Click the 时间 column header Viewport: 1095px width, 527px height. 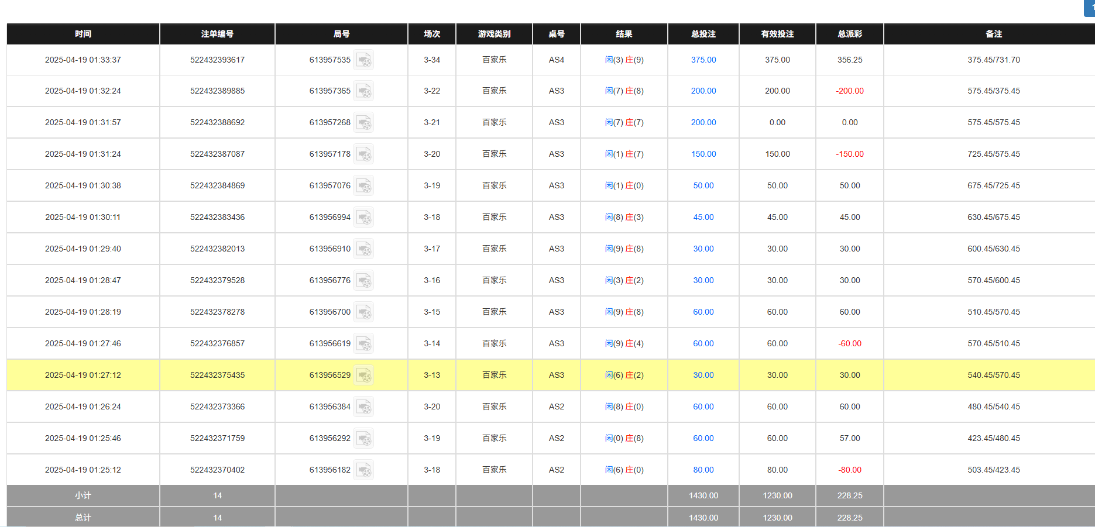82,34
